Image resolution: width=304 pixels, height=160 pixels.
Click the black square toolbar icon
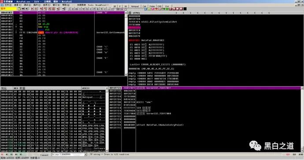point(185,9)
